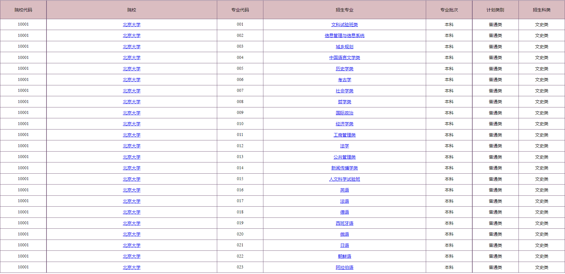Click the 专业代码 column header
The image size is (565, 274).
240,10
